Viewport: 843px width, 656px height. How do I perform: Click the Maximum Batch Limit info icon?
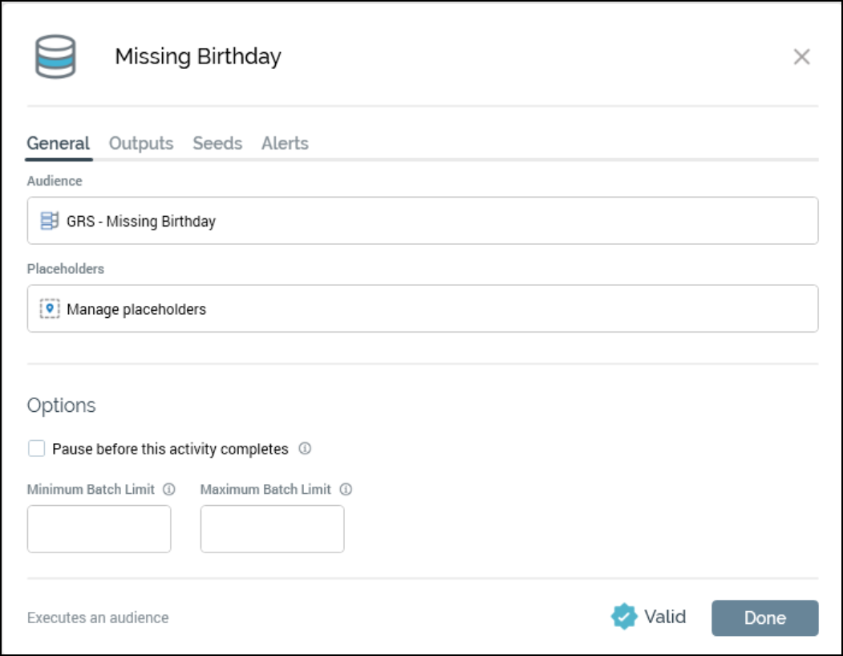(346, 489)
